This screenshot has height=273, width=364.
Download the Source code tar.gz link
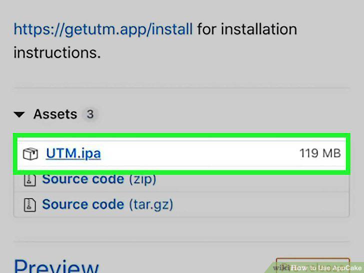click(x=83, y=204)
